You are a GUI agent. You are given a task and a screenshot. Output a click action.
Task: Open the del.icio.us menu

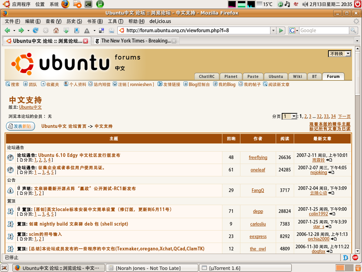(x=160, y=21)
